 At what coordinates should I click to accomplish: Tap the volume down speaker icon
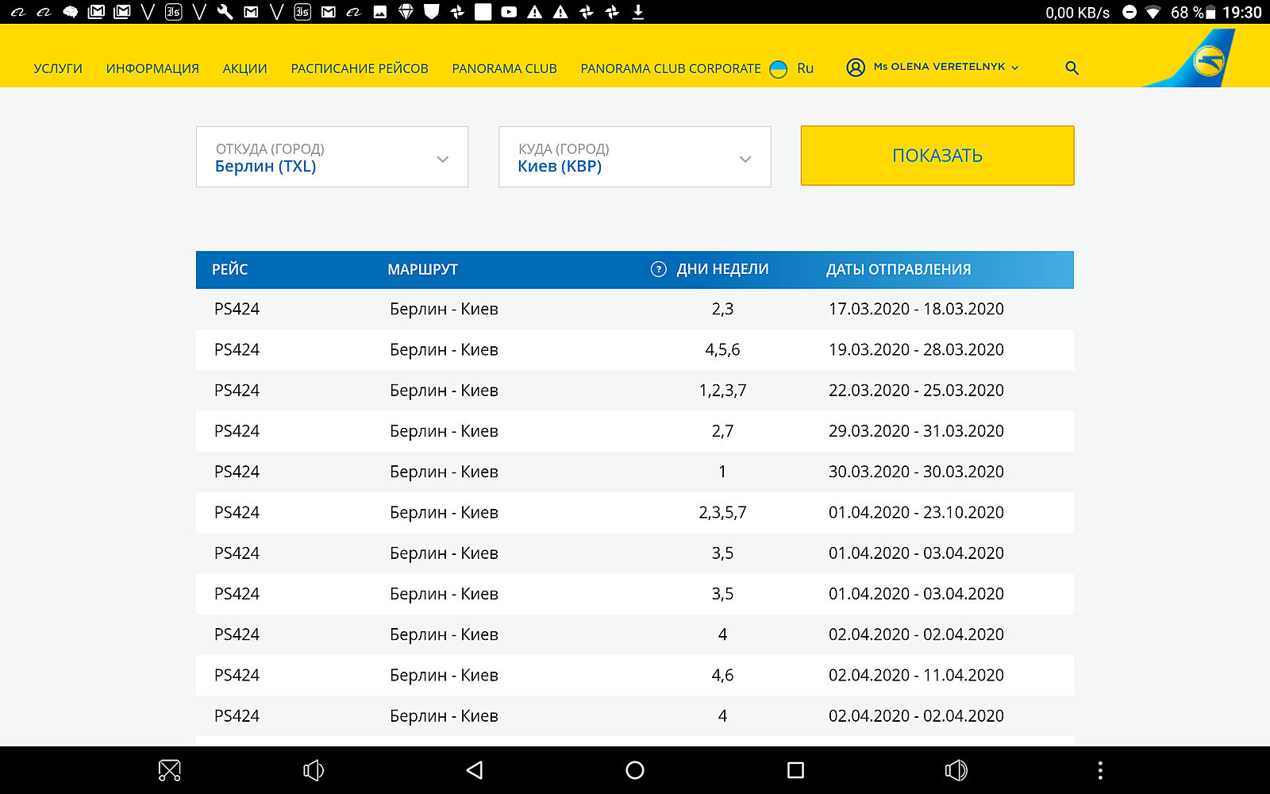[314, 770]
